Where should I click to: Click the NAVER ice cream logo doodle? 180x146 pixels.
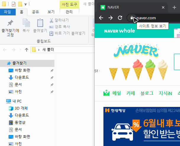pos(138,62)
